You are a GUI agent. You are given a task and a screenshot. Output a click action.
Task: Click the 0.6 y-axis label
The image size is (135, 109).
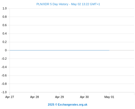tap(5, 25)
